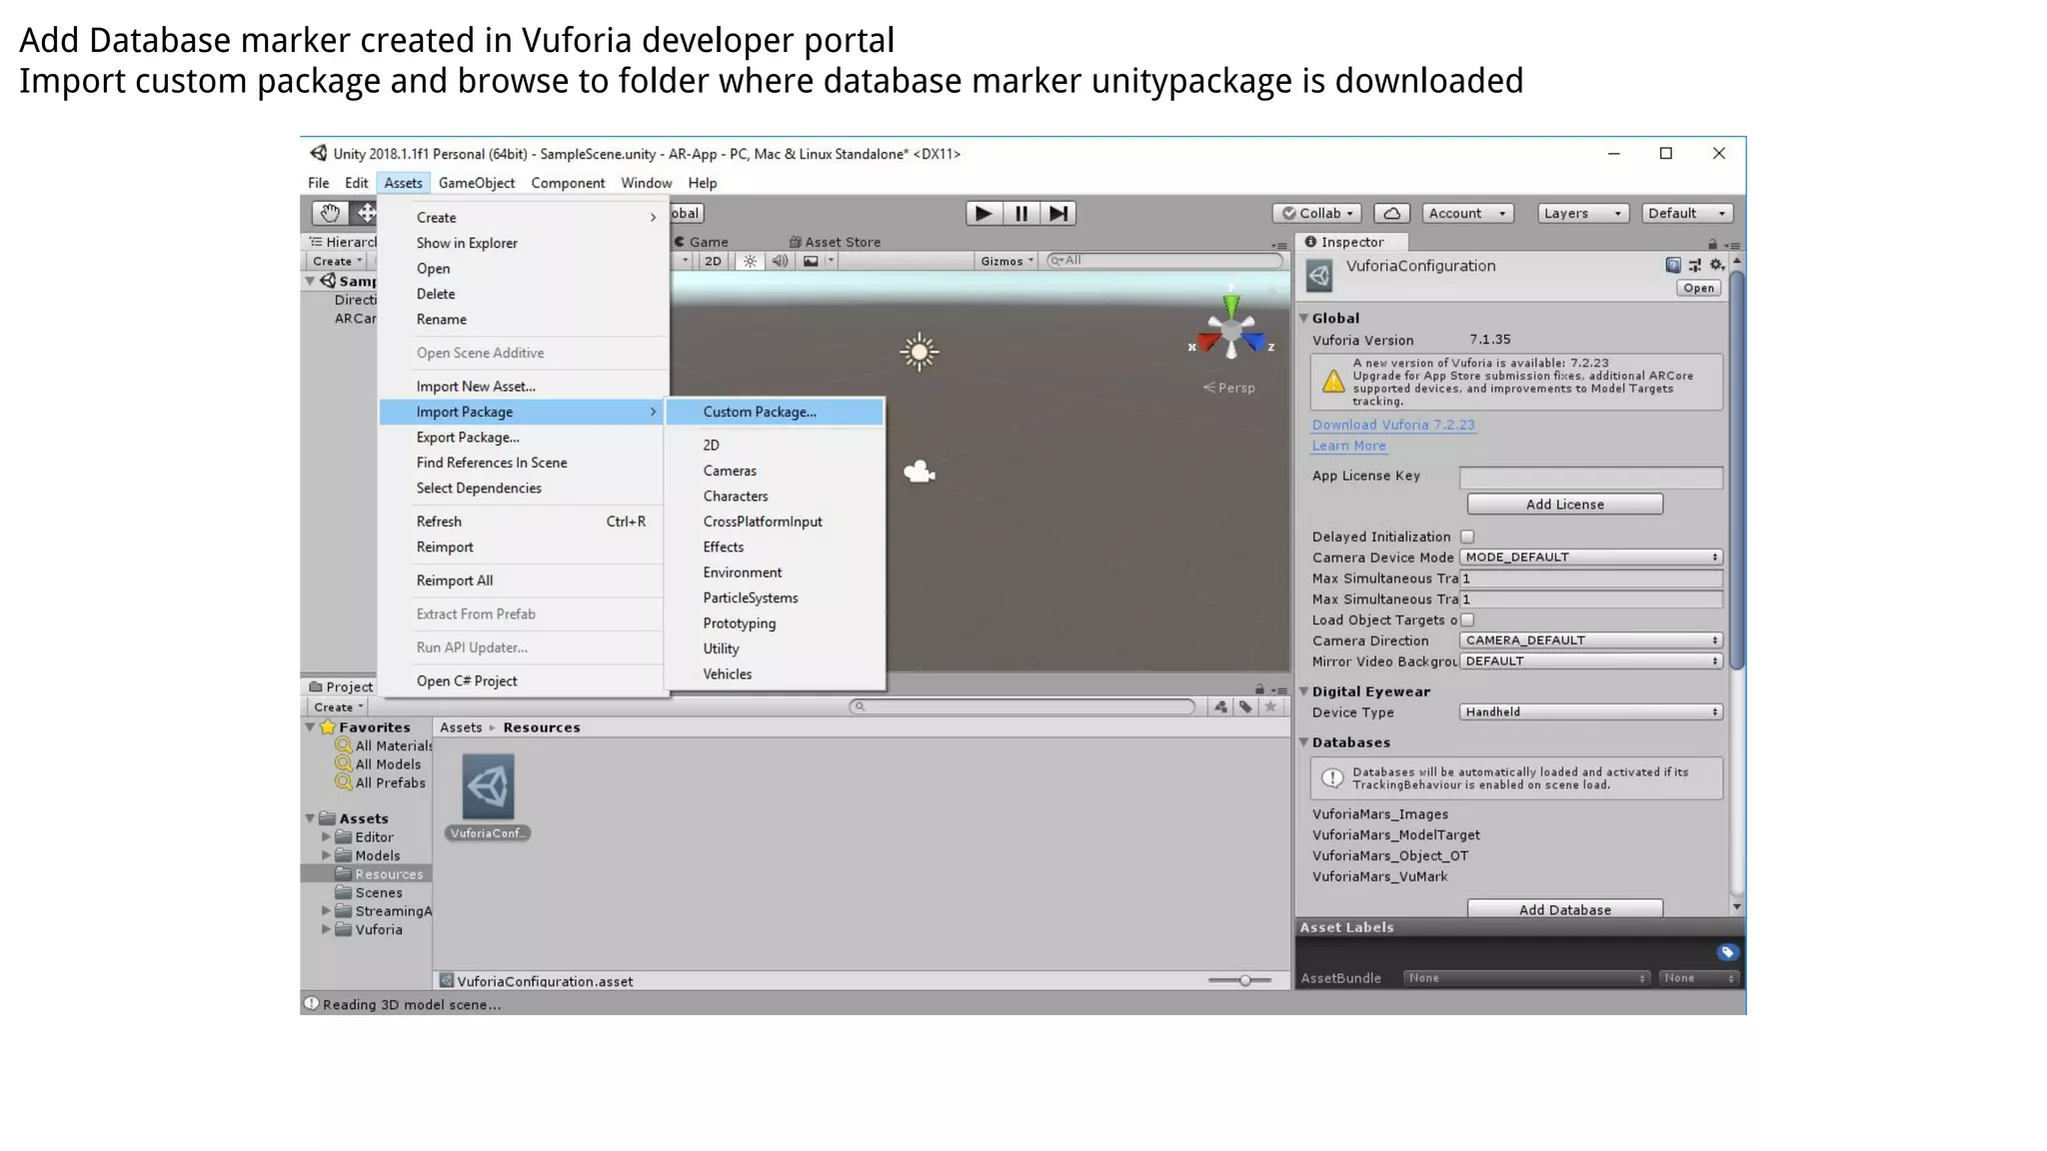Screen dimensions: 2047x1151
Task: Click the App License Key field
Action: tap(1590, 477)
